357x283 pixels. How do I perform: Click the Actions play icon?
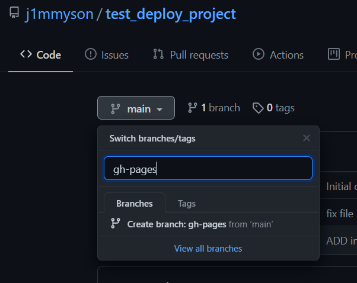point(259,54)
